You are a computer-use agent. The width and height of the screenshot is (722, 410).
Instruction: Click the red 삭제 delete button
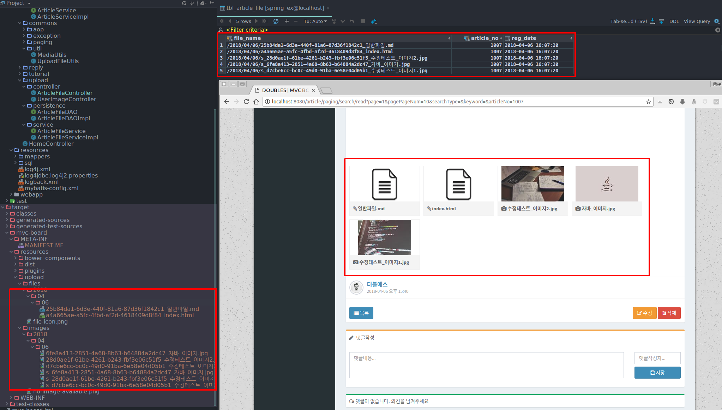669,313
